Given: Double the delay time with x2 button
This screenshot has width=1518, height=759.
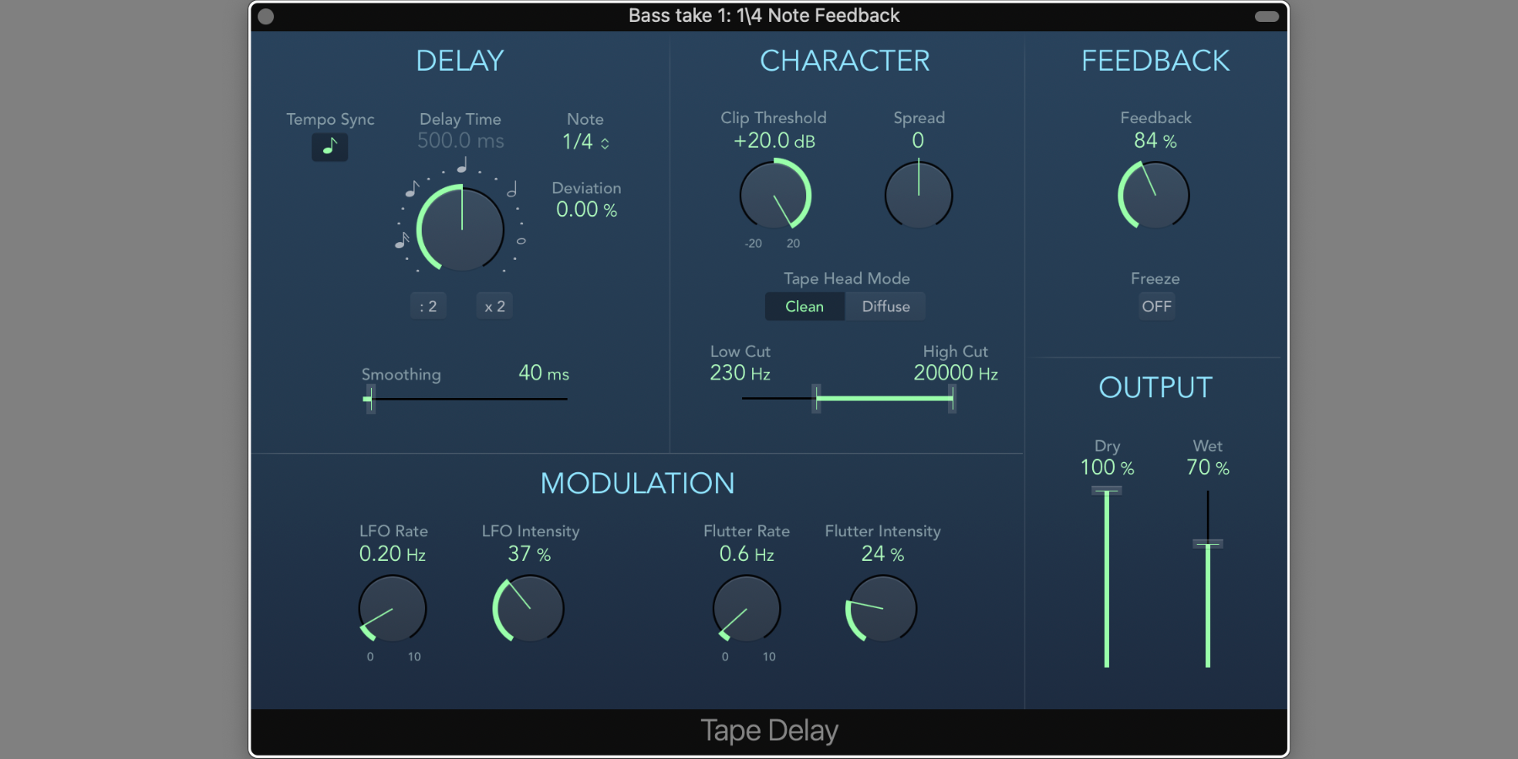Looking at the screenshot, I should point(494,306).
